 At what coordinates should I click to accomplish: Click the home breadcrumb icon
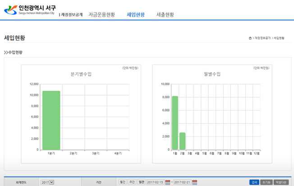tap(250, 38)
